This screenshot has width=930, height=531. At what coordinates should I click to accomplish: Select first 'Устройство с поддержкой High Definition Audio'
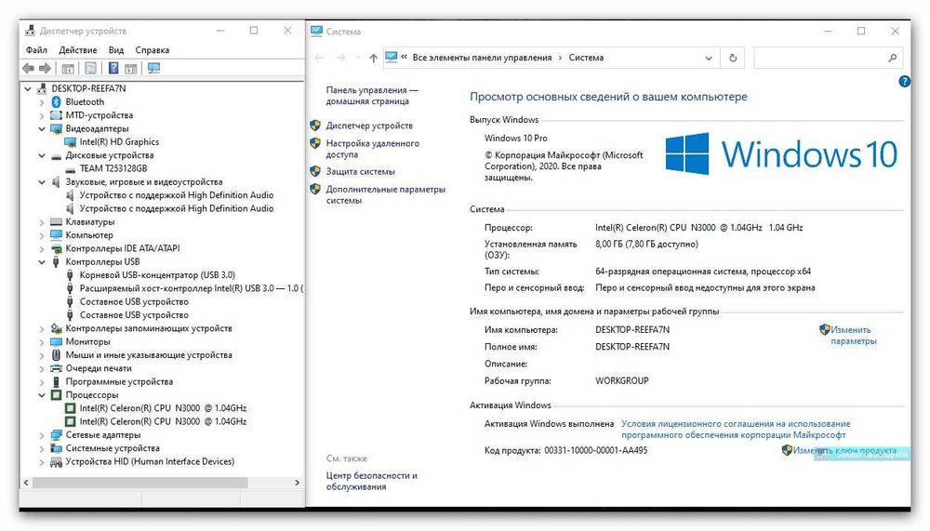[x=177, y=195]
